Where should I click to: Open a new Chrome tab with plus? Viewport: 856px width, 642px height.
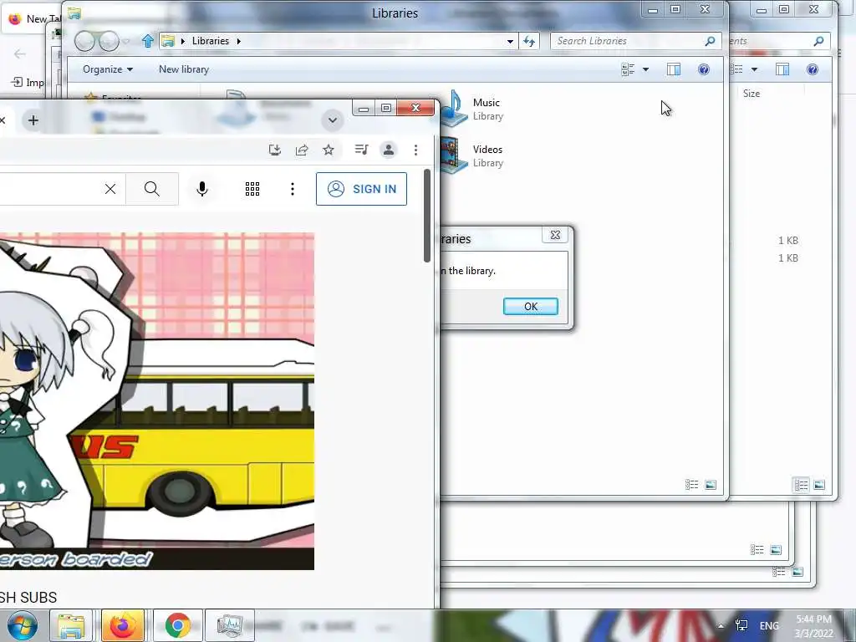coord(33,120)
